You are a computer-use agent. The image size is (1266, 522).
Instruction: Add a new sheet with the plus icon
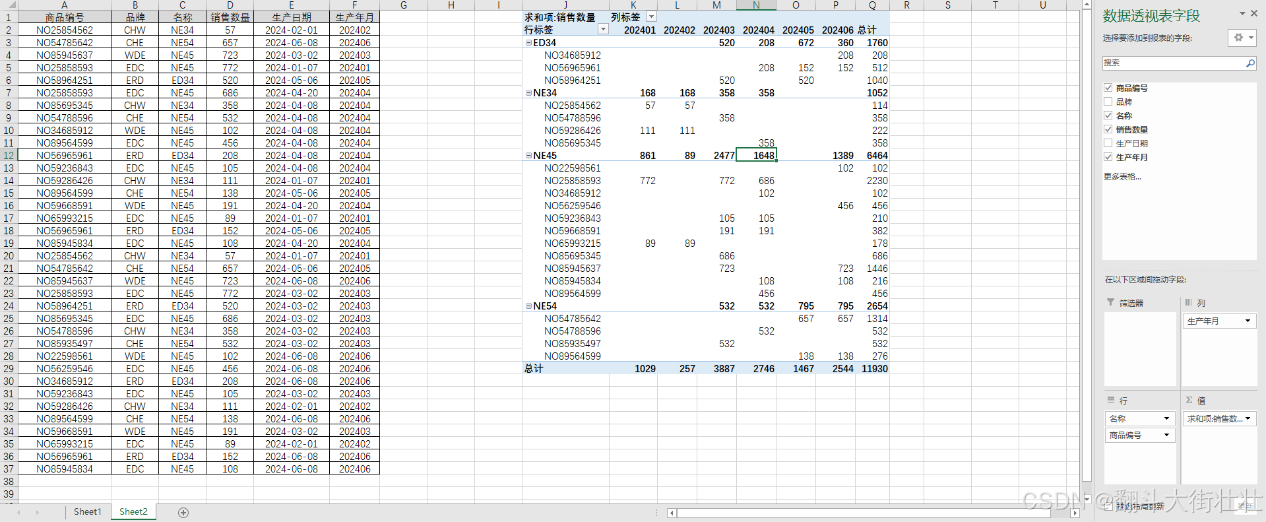pyautogui.click(x=183, y=513)
